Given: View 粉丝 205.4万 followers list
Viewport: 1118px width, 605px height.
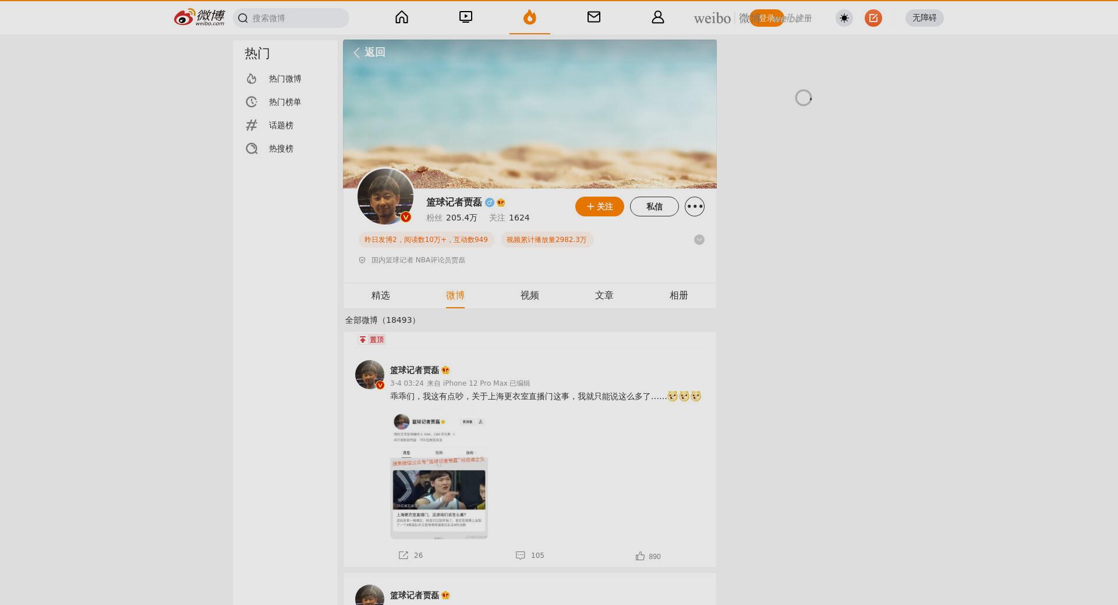Looking at the screenshot, I should click(452, 218).
